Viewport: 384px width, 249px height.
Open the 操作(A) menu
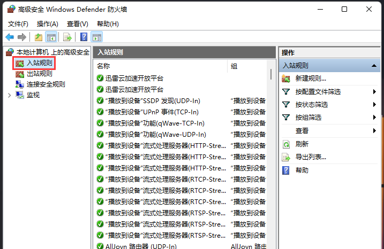pyautogui.click(x=47, y=24)
